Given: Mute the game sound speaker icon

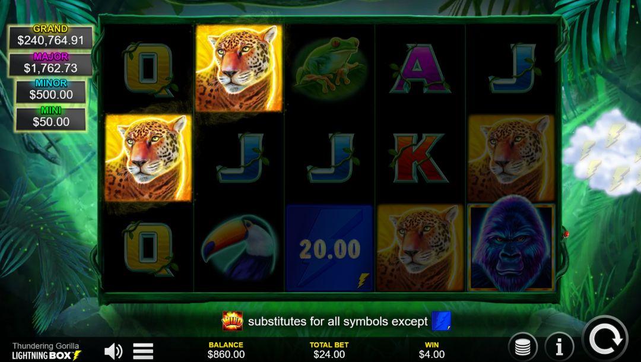Looking at the screenshot, I should (x=113, y=351).
